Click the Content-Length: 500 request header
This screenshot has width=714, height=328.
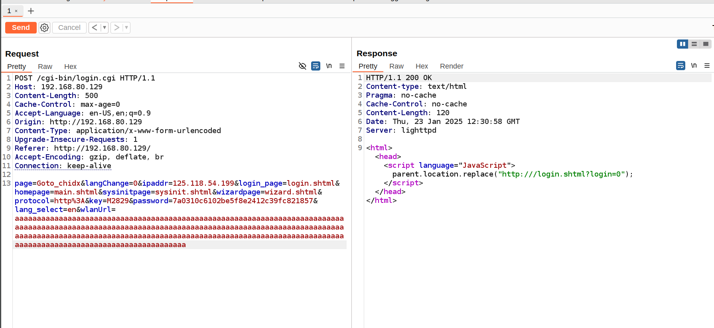[x=56, y=96]
